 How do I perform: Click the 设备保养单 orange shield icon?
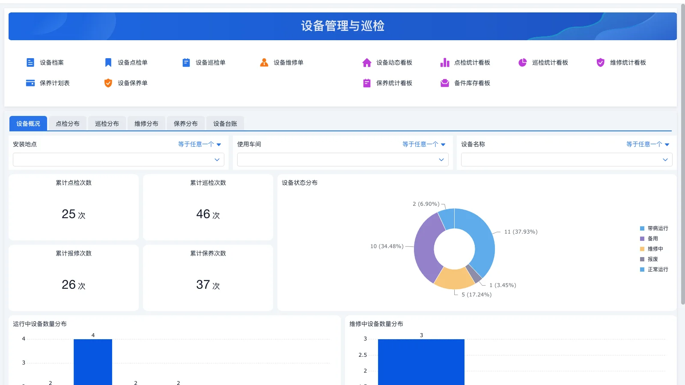click(108, 83)
